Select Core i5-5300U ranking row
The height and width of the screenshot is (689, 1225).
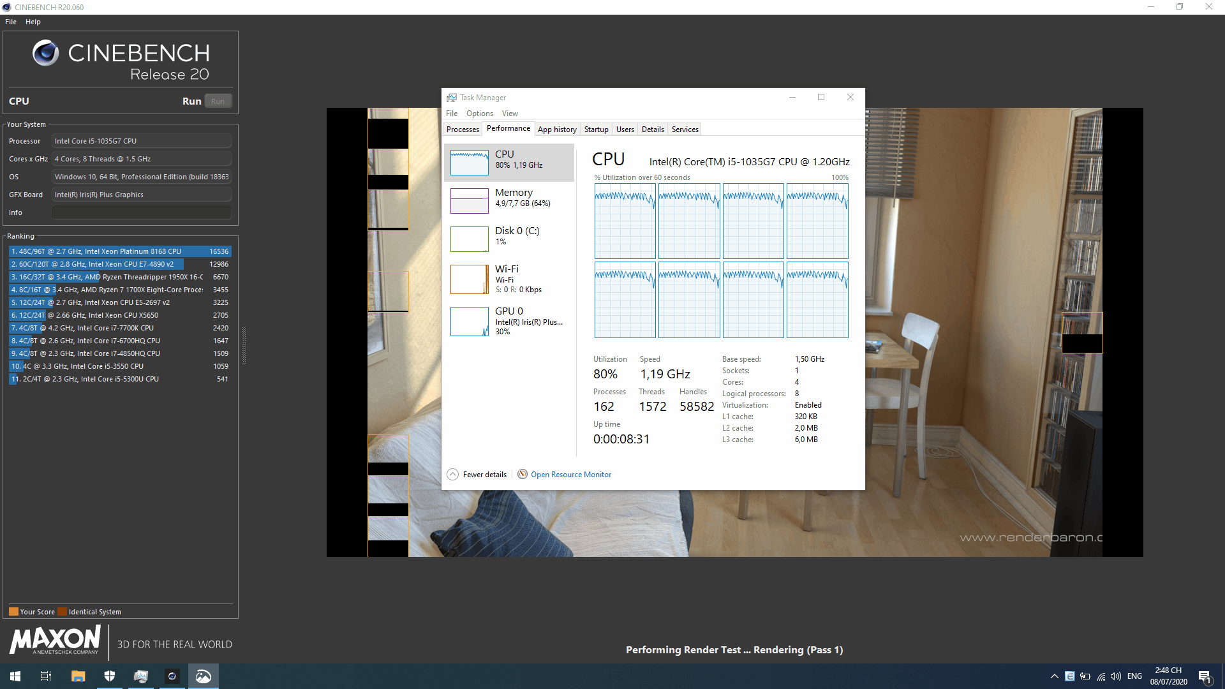tap(120, 379)
